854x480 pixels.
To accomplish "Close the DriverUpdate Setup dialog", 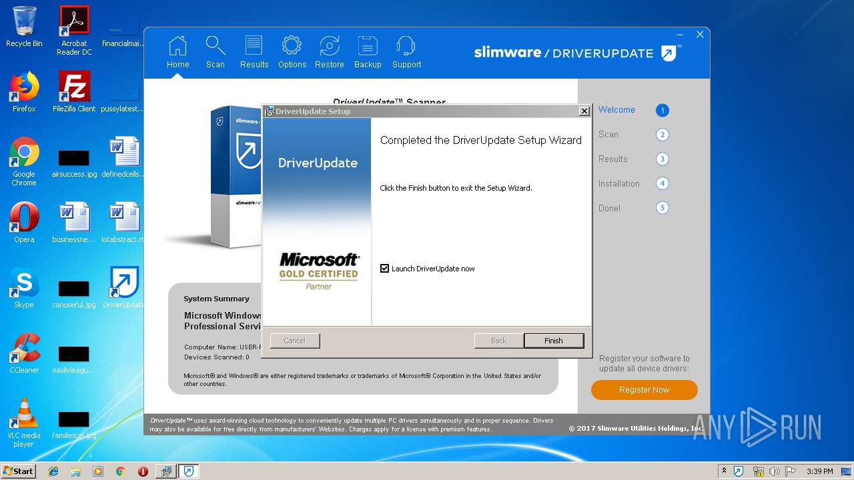I will click(x=584, y=111).
